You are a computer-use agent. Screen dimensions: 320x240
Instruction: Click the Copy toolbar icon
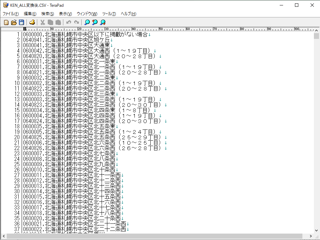[50, 22]
